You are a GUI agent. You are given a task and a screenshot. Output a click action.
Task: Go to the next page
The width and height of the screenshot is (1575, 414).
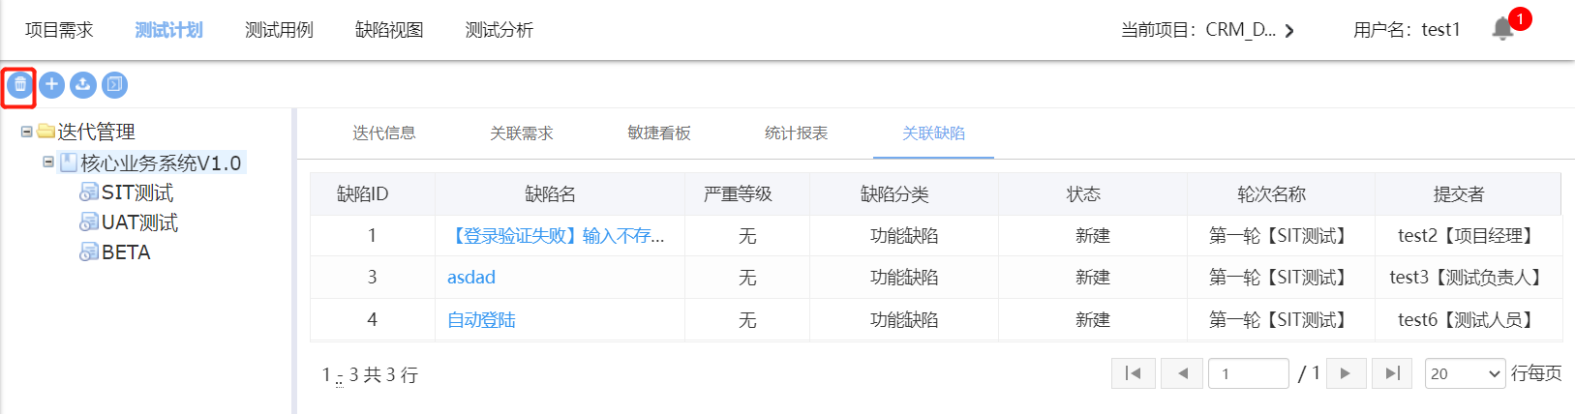(x=1346, y=373)
